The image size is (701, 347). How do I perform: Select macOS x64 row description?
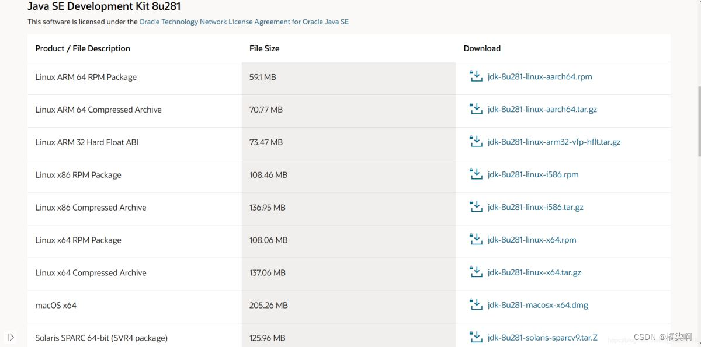[x=55, y=306]
